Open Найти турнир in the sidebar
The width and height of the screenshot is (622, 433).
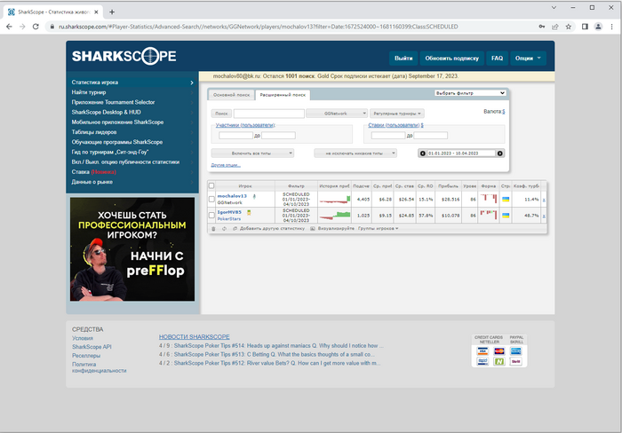tap(89, 92)
